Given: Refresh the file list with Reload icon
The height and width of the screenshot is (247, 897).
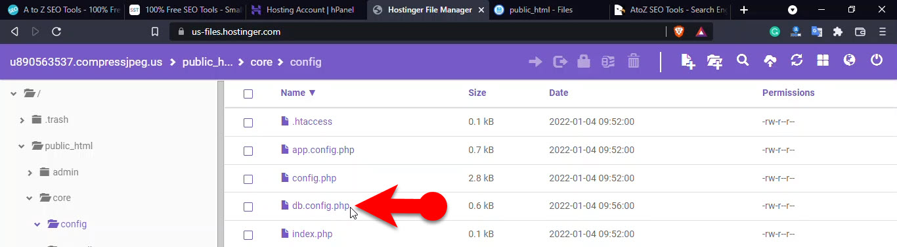Looking at the screenshot, I should [x=797, y=60].
